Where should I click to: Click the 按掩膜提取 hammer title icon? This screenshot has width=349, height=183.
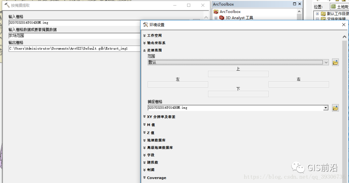pos(7,5)
